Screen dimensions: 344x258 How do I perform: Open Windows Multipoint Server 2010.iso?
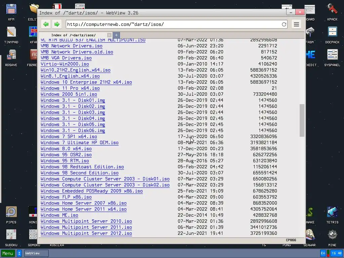pyautogui.click(x=86, y=221)
